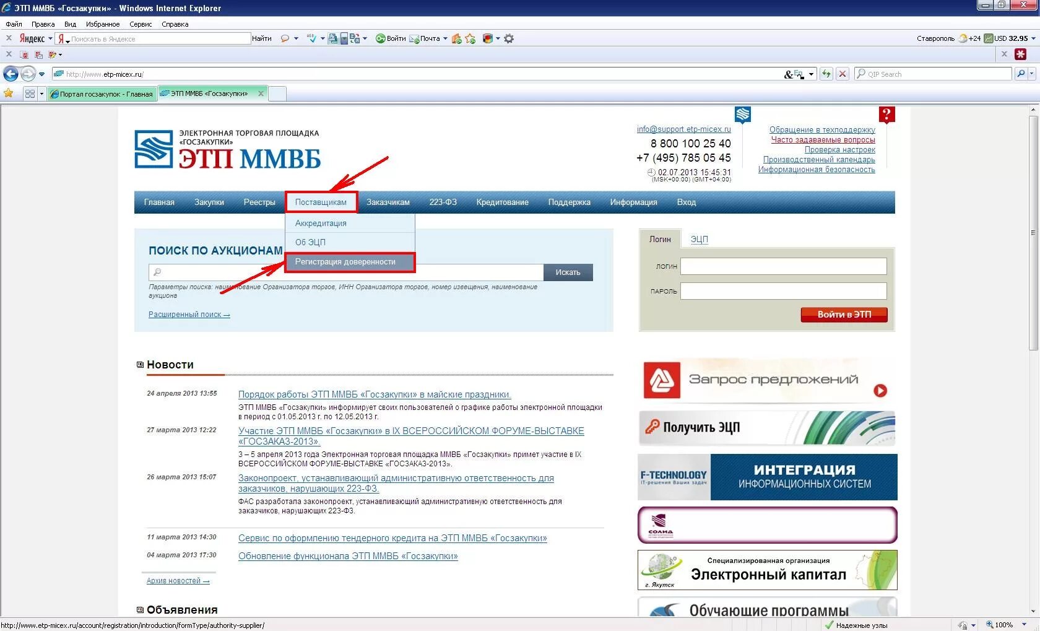The height and width of the screenshot is (631, 1040).
Task: Click the Yandex bar settings gear icon
Action: 509,38
